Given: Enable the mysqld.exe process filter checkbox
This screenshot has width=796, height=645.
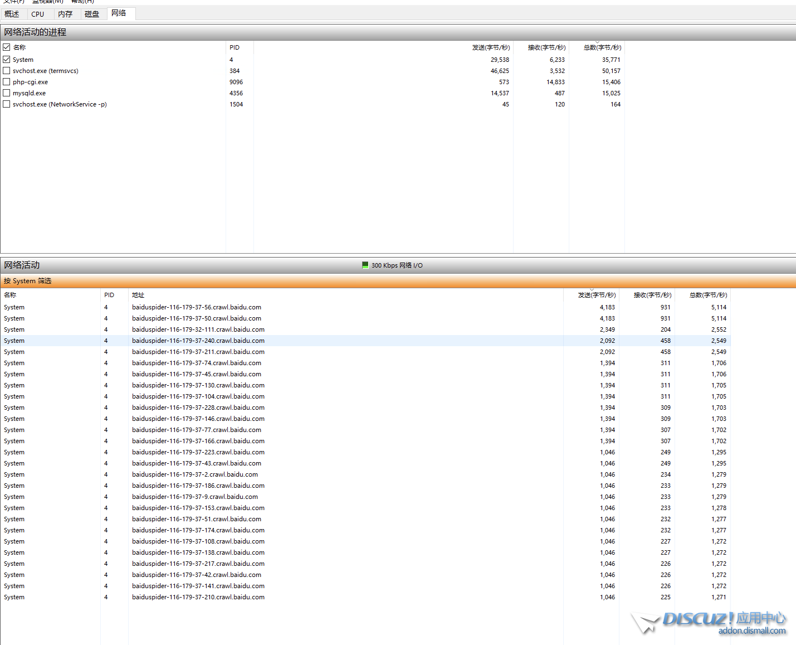Looking at the screenshot, I should [x=7, y=93].
